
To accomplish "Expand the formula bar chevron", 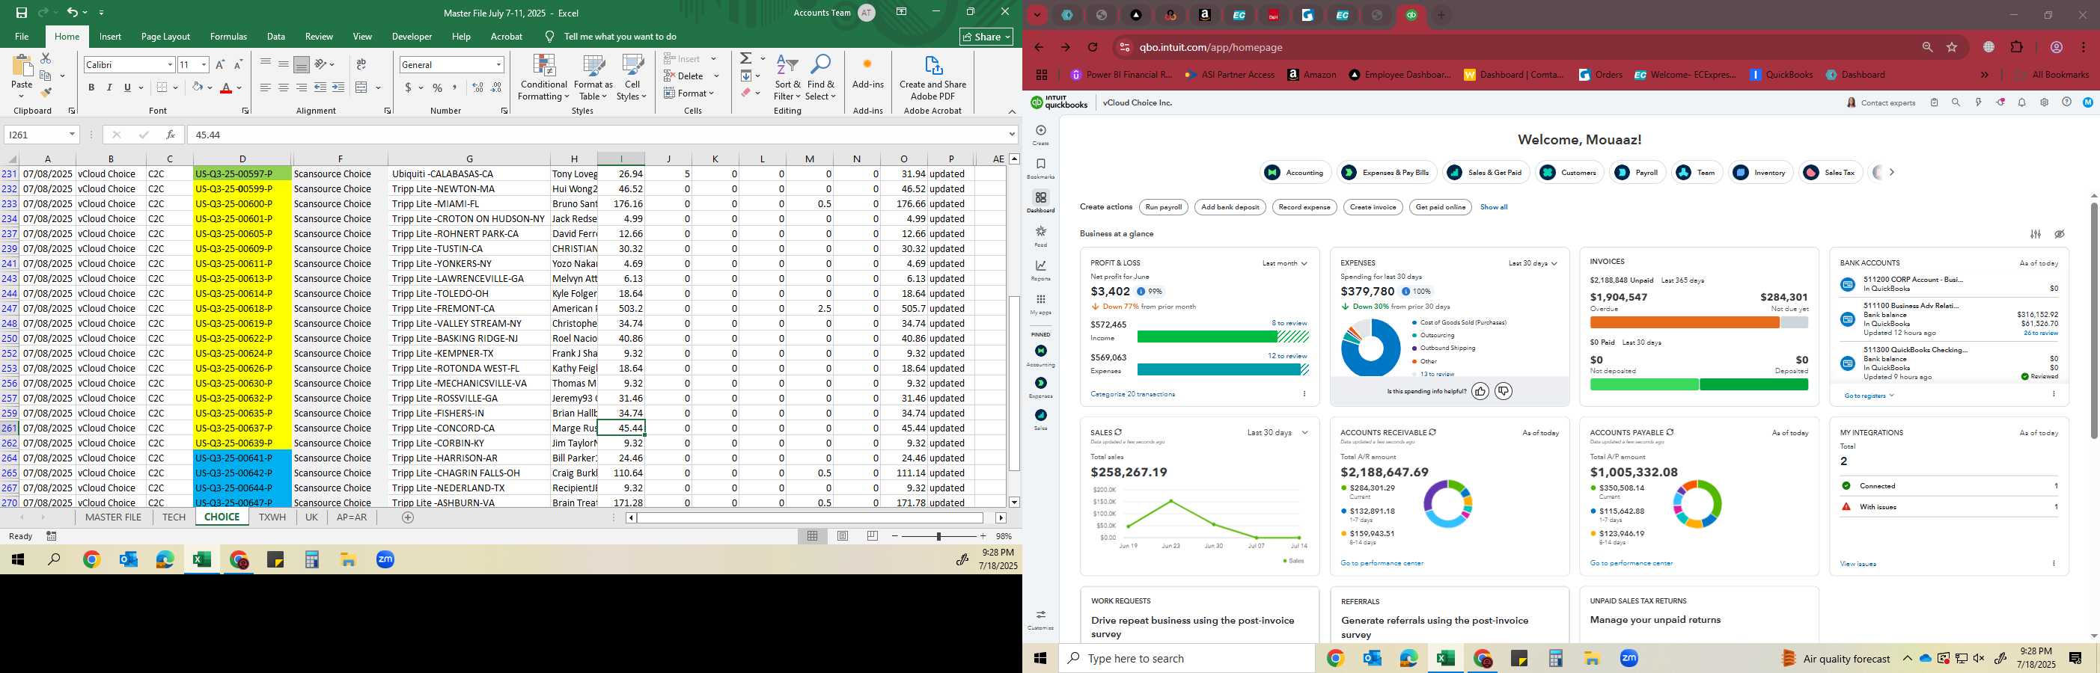I will tap(1012, 135).
